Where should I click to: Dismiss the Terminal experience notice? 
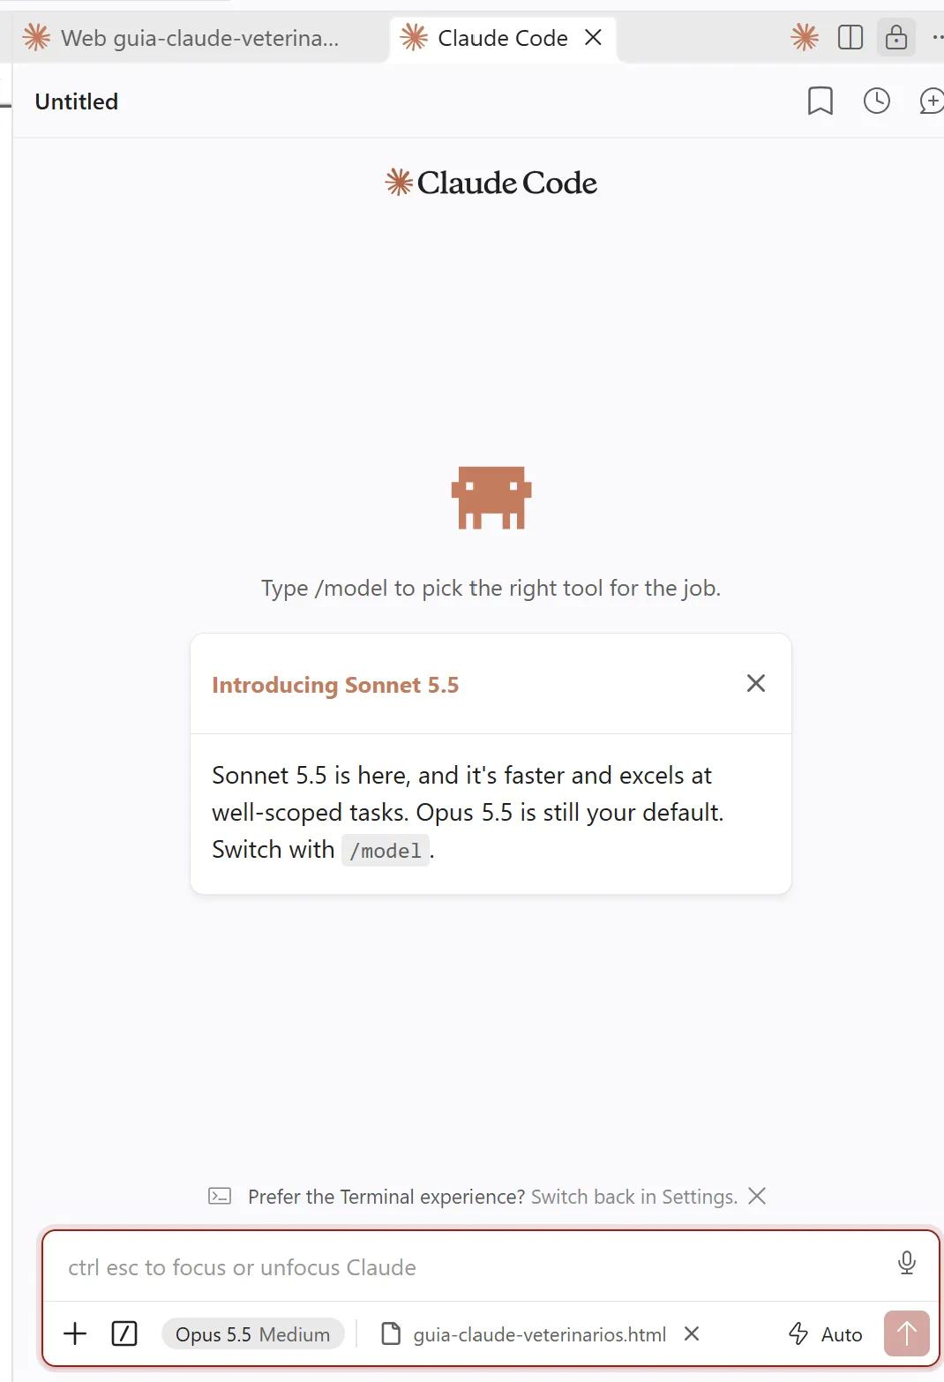pyautogui.click(x=757, y=1196)
